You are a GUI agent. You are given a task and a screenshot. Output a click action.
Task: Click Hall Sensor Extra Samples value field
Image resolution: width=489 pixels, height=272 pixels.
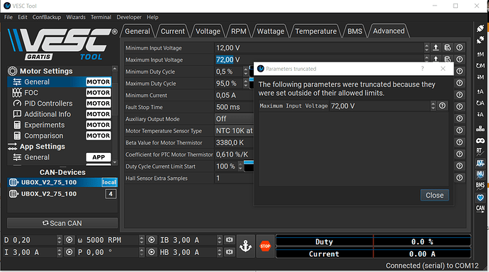pos(234,178)
